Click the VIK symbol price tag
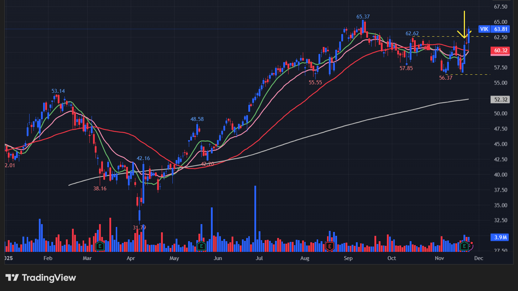This screenshot has height=291, width=518. click(484, 29)
